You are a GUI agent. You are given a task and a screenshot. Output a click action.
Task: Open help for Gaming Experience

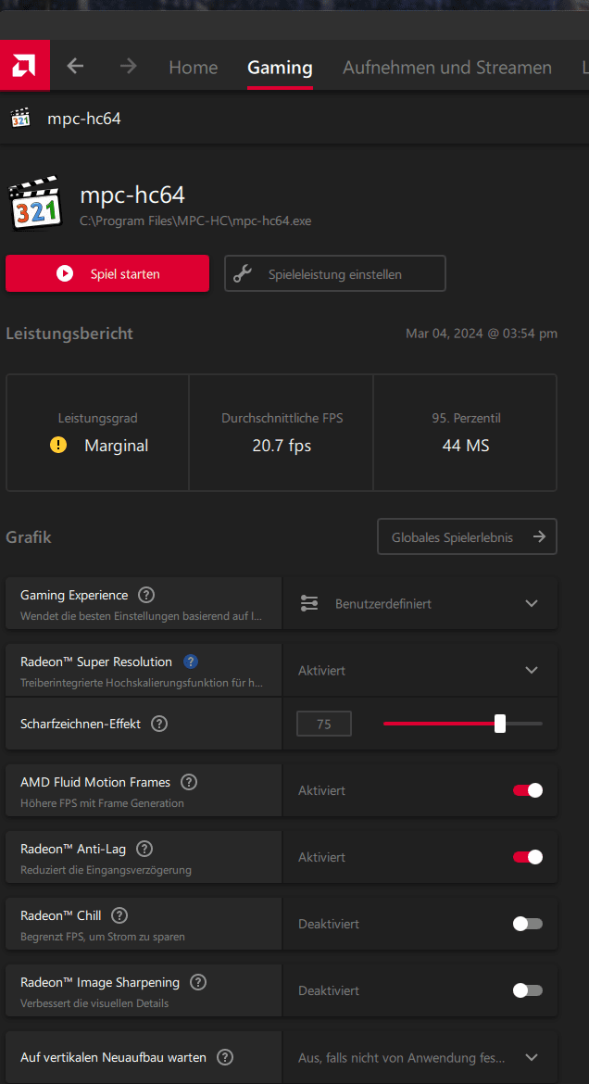[146, 595]
